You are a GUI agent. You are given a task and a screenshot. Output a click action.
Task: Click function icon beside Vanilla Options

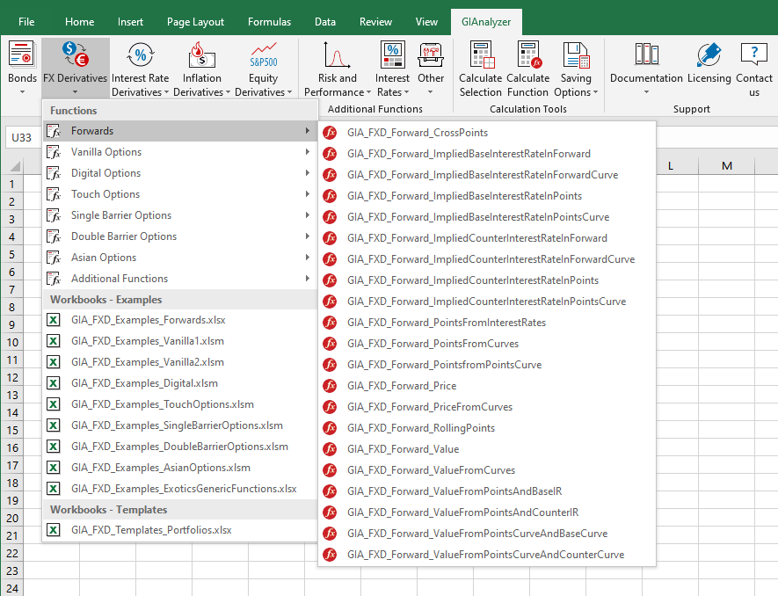coord(54,152)
